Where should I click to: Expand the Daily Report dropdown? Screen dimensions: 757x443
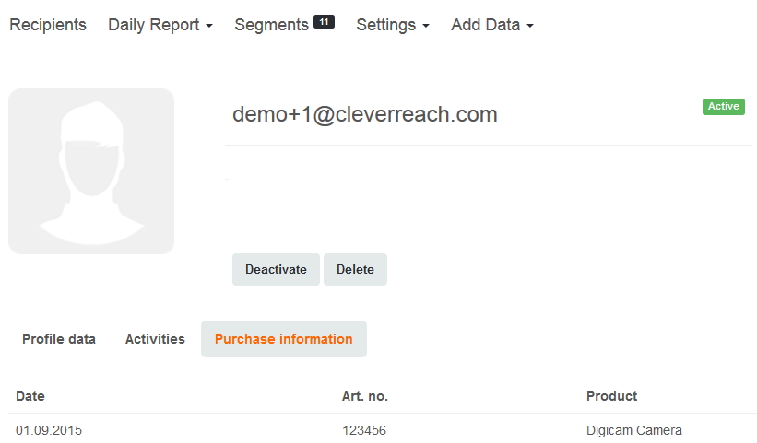pyautogui.click(x=160, y=25)
